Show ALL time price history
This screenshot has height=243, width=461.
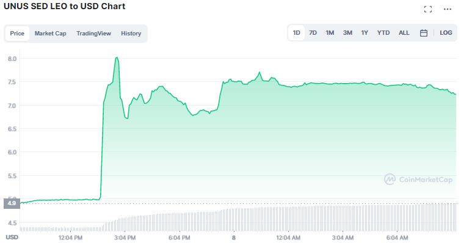pyautogui.click(x=404, y=32)
